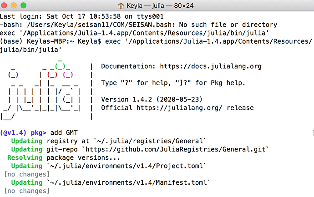Open the docs.julialang.org documentation URL
This screenshot has width=314, height=197.
point(211,66)
